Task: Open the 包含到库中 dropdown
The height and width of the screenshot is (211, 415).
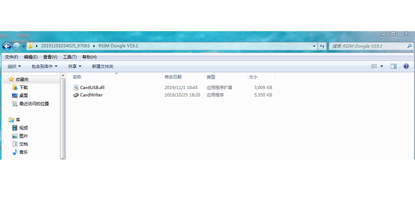Action: (x=45, y=66)
